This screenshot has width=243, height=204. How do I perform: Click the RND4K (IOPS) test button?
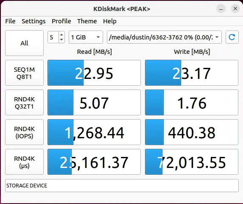tap(24, 132)
